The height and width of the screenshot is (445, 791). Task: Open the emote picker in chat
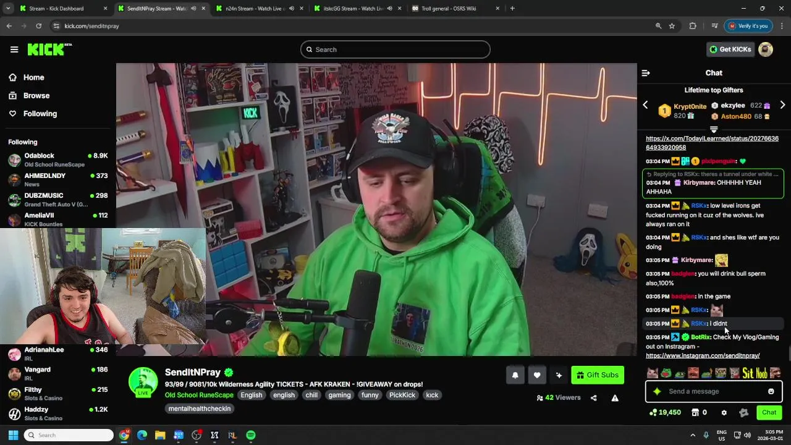click(x=771, y=391)
